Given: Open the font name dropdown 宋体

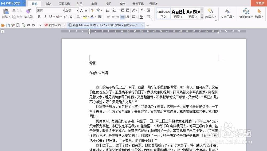Looking at the screenshot, I should coord(63,10).
